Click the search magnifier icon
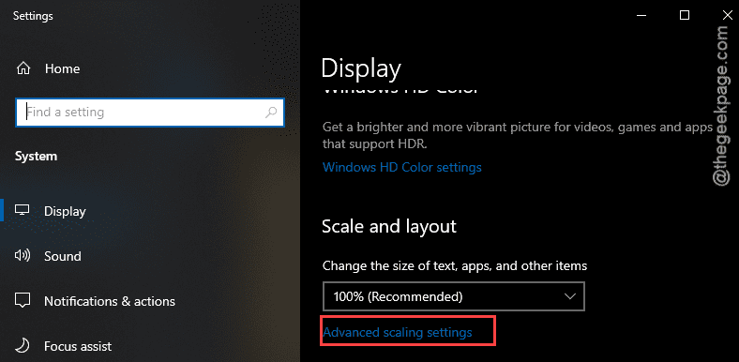739x362 pixels. 271,113
